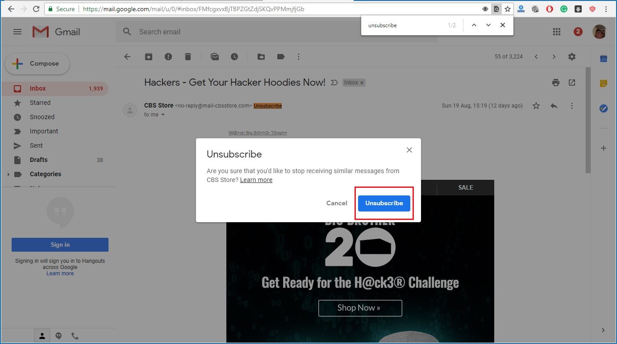Image resolution: width=617 pixels, height=344 pixels.
Task: Go to the next find-in-page match
Action: (488, 25)
